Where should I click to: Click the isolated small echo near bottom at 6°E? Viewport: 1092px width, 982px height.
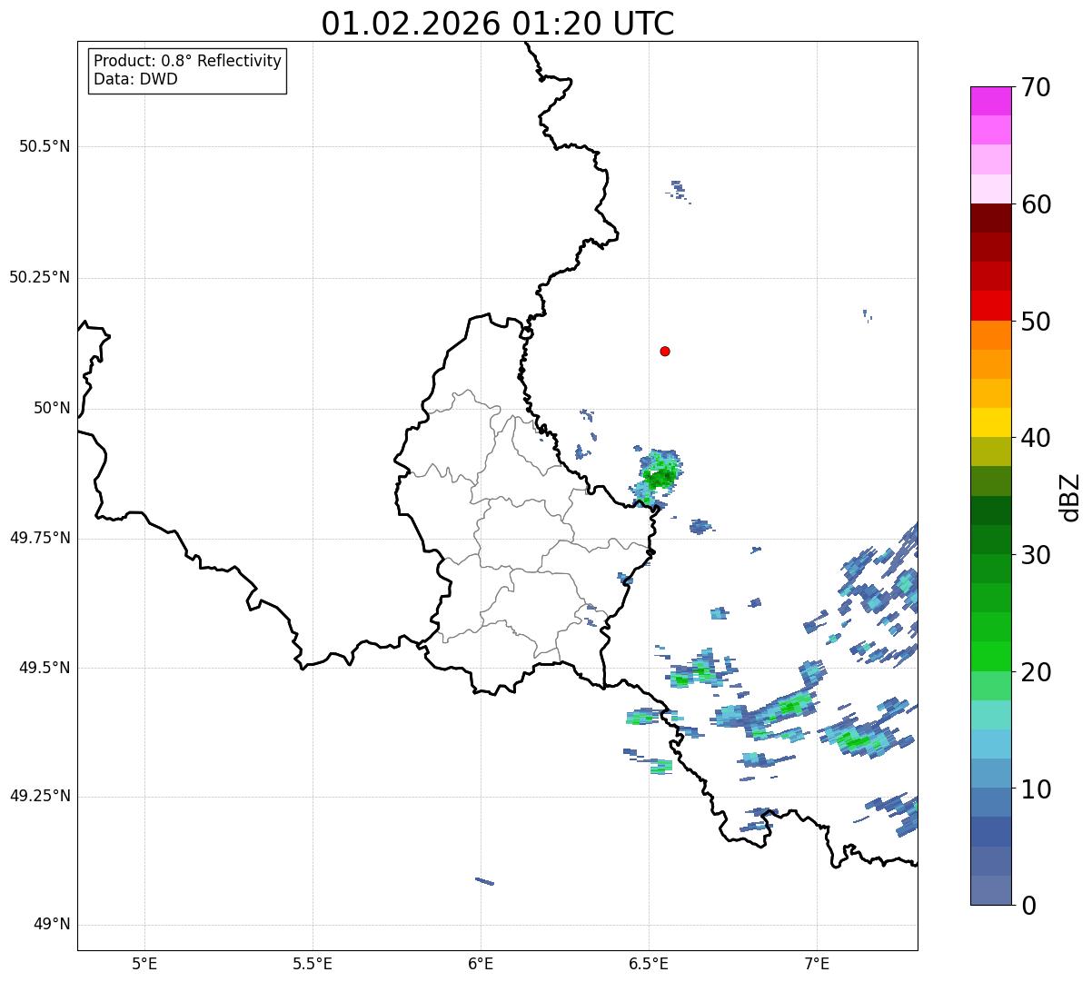pyautogui.click(x=484, y=880)
